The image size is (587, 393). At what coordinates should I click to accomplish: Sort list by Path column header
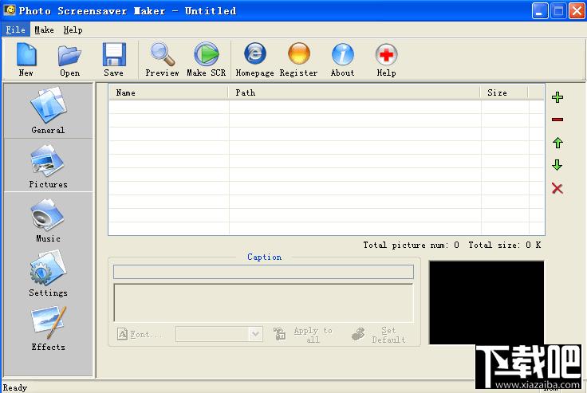354,92
